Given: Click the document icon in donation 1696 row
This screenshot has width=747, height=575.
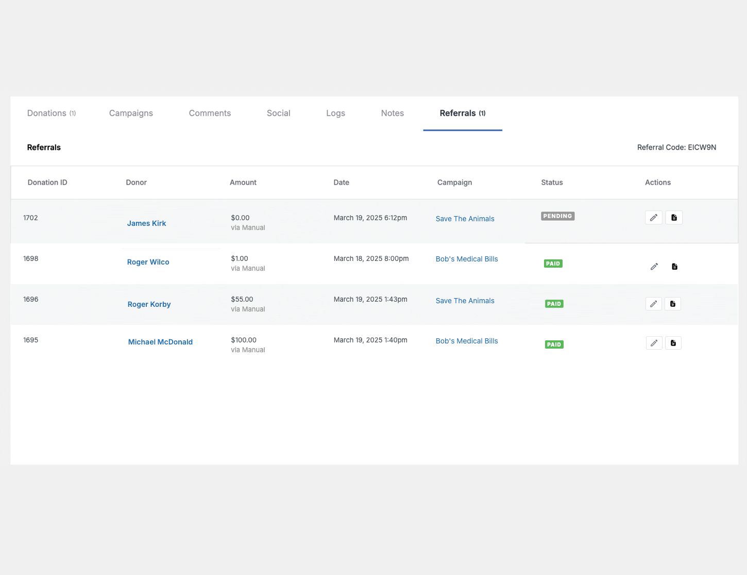Looking at the screenshot, I should 673,304.
